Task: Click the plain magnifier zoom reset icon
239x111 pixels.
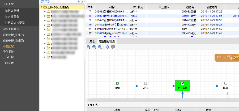Action: 88,47
